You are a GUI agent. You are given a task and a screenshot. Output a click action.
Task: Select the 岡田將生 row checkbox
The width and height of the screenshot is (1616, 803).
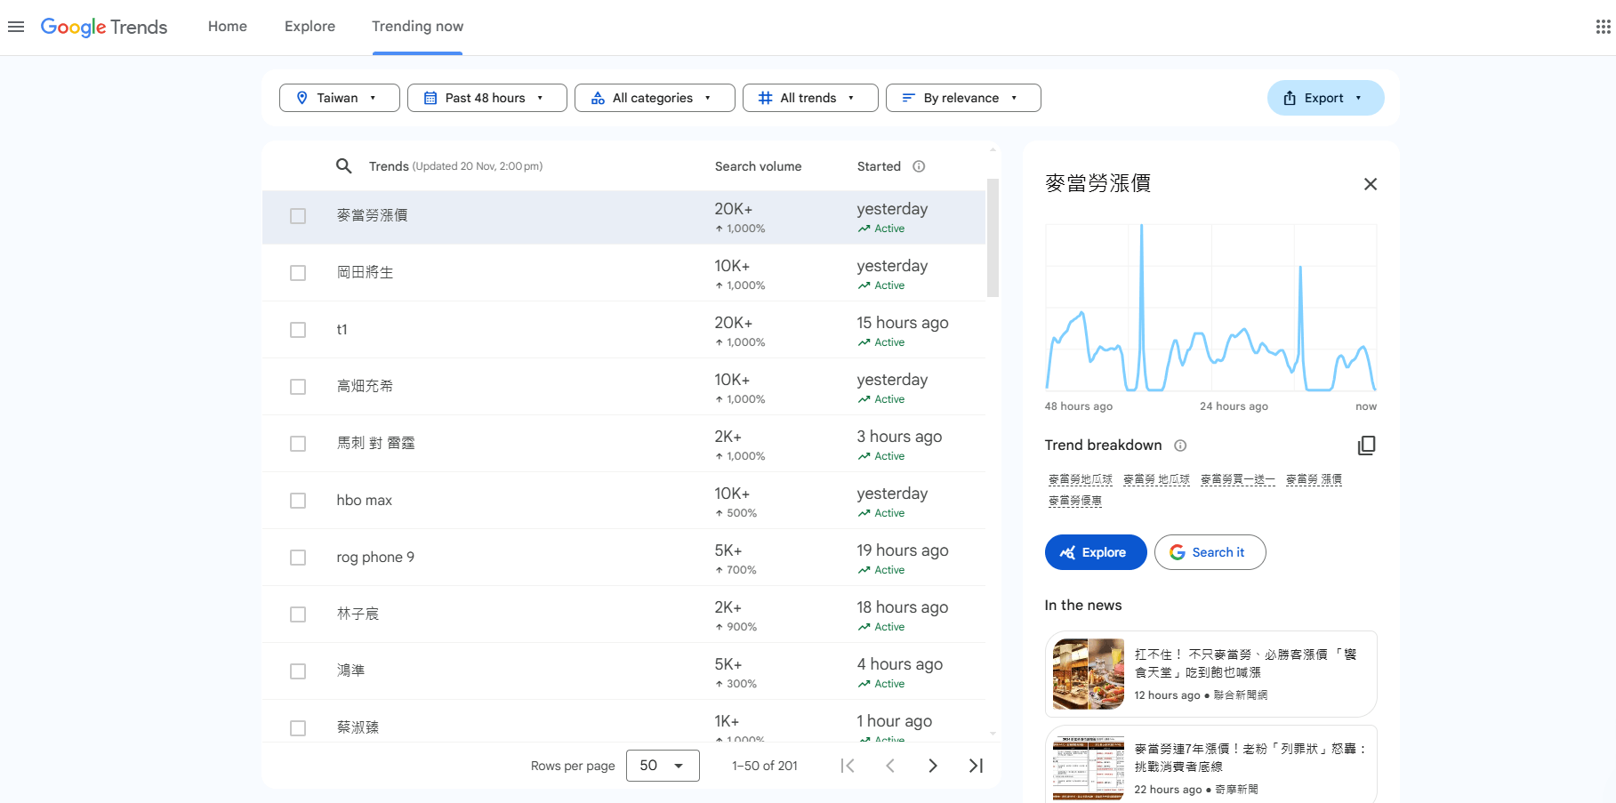pos(298,273)
